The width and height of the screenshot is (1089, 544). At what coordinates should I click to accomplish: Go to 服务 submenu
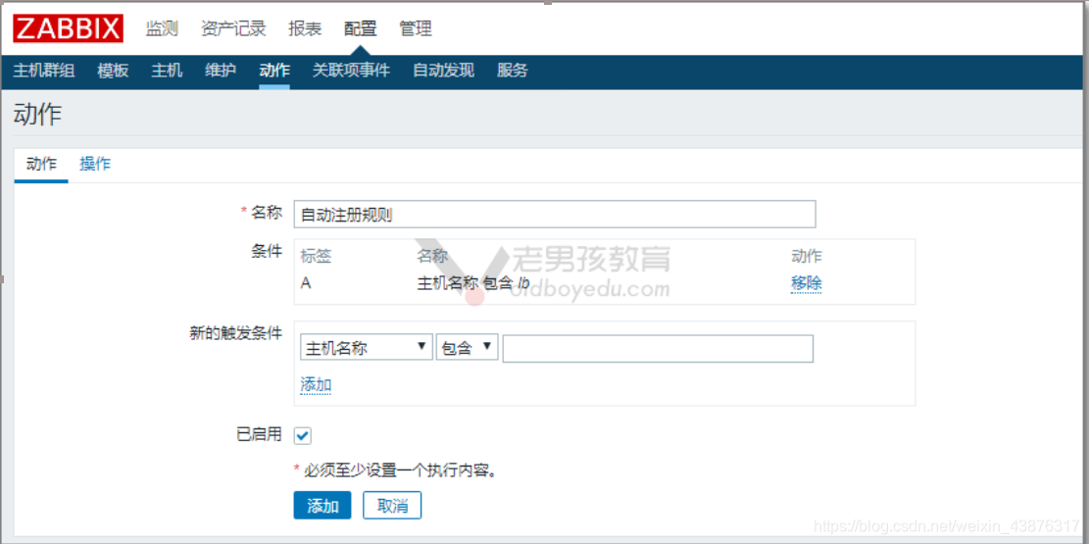[513, 71]
